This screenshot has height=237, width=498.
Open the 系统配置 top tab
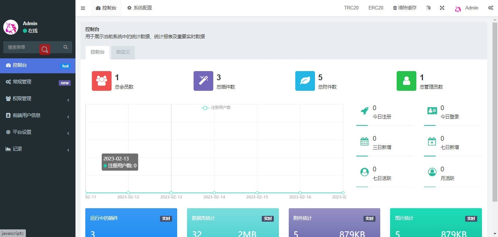[x=139, y=8]
